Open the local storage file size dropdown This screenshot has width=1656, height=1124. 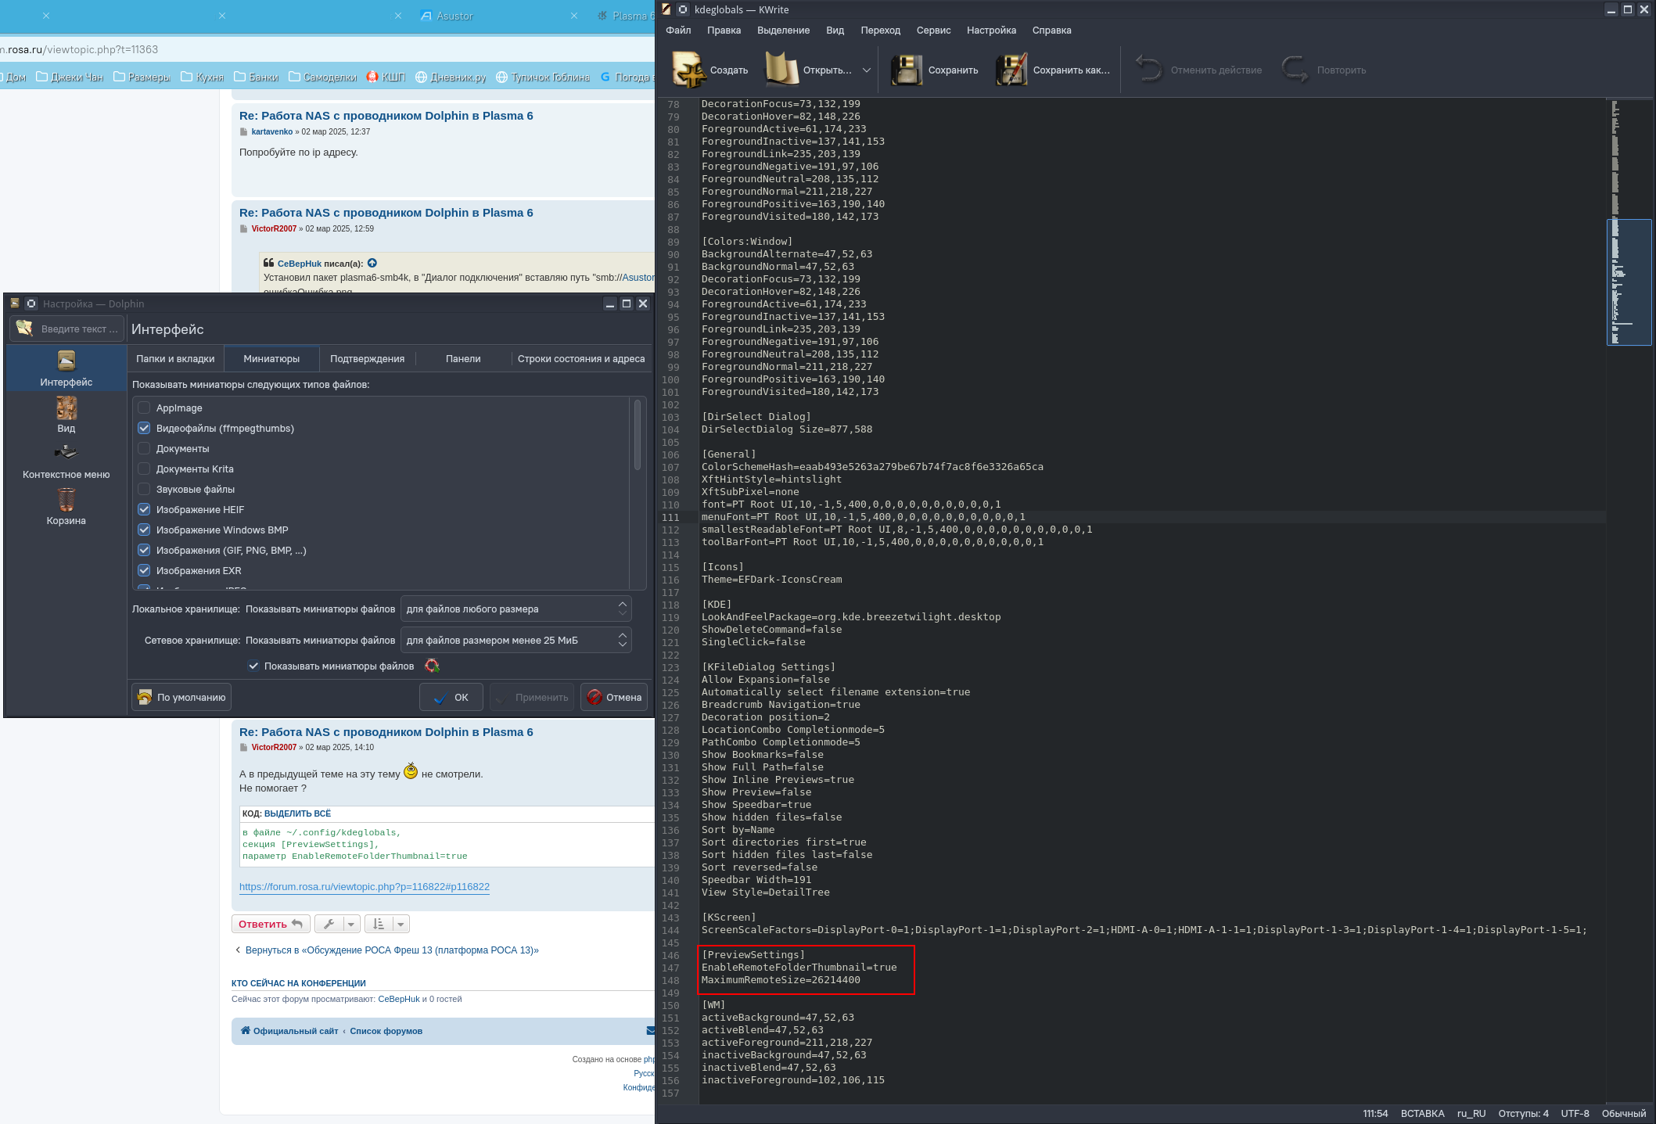[x=515, y=609]
